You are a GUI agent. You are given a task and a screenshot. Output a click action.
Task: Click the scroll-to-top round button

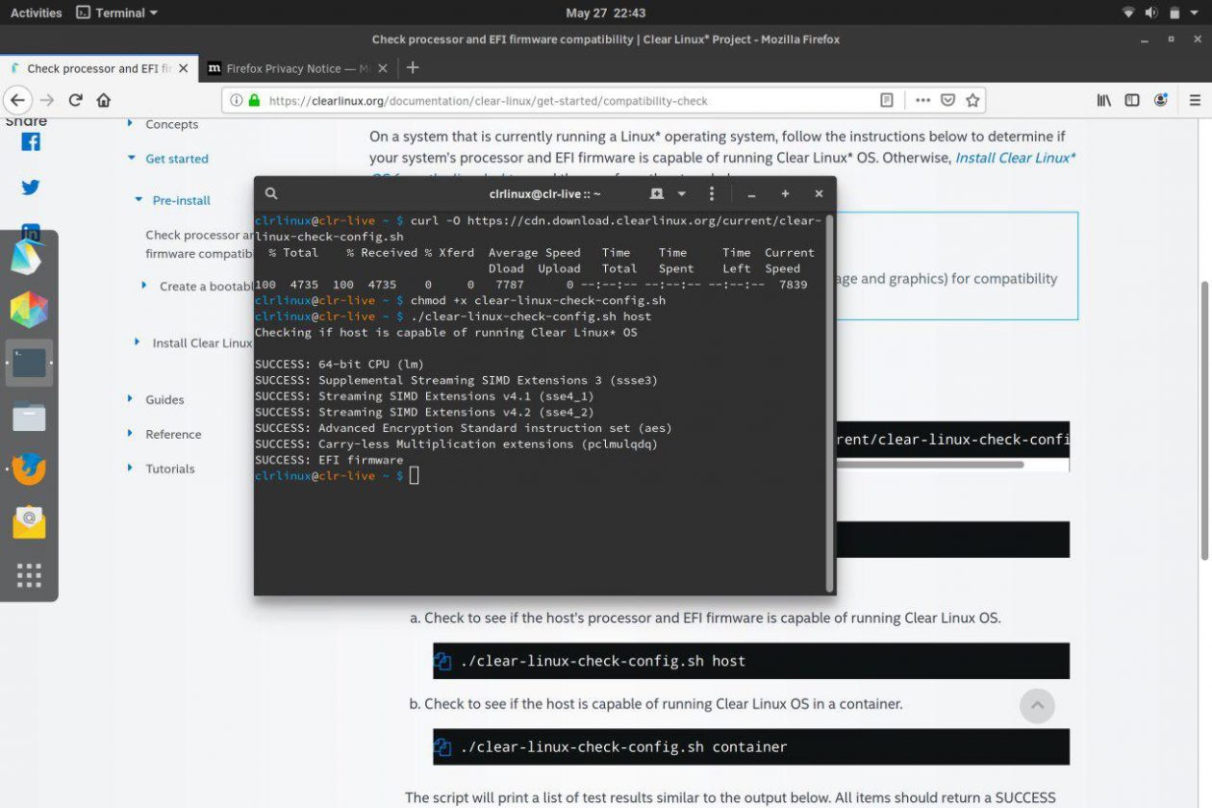(x=1037, y=705)
